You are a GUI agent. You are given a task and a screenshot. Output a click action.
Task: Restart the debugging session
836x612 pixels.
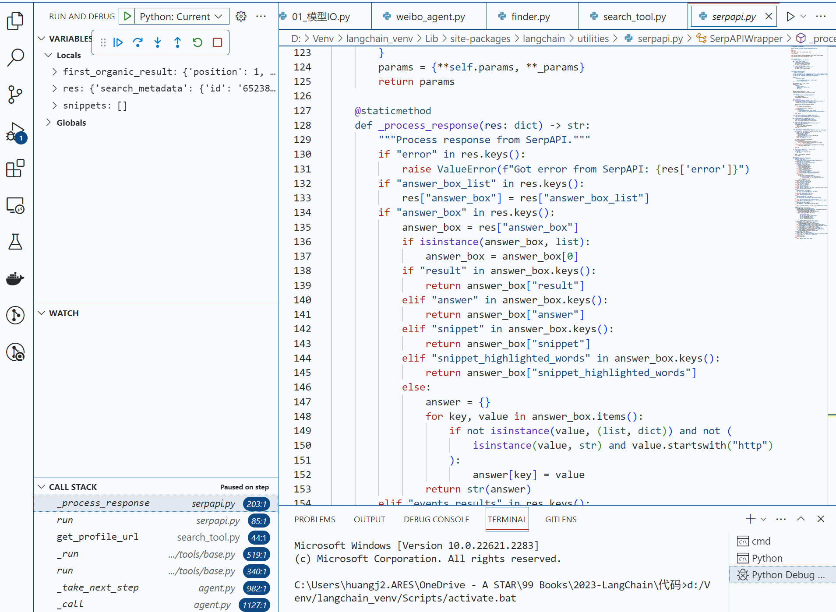click(x=198, y=42)
